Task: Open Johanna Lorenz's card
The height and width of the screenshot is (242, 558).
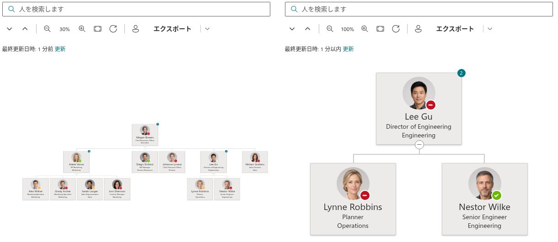Action: click(172, 162)
